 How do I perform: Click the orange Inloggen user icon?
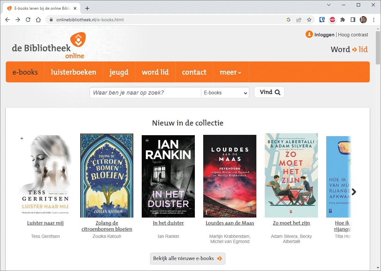tap(309, 34)
